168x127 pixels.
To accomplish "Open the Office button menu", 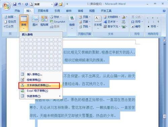I will (6, 6).
